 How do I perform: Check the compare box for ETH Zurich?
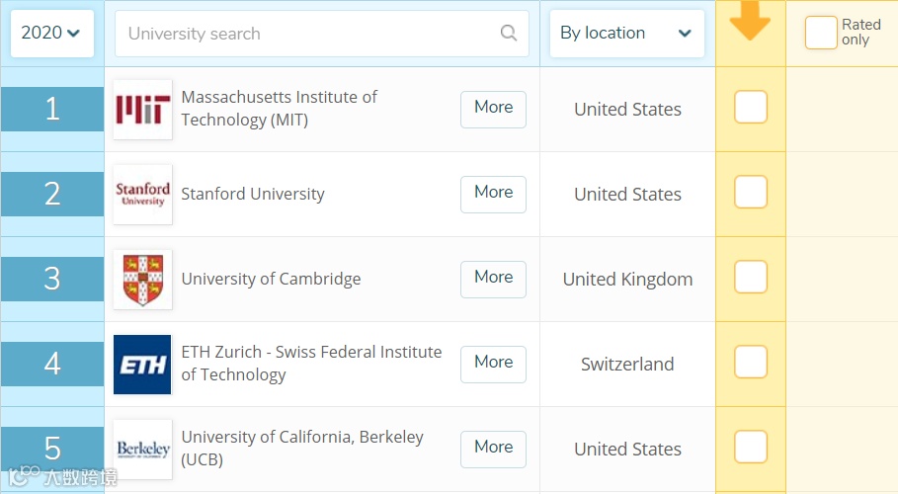tap(751, 362)
